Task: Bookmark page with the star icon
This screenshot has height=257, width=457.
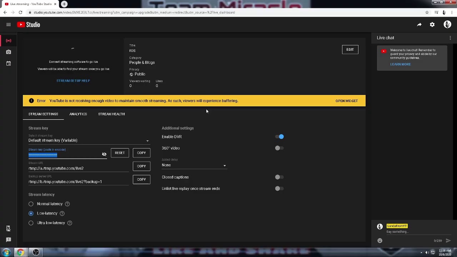Action: 427,12
